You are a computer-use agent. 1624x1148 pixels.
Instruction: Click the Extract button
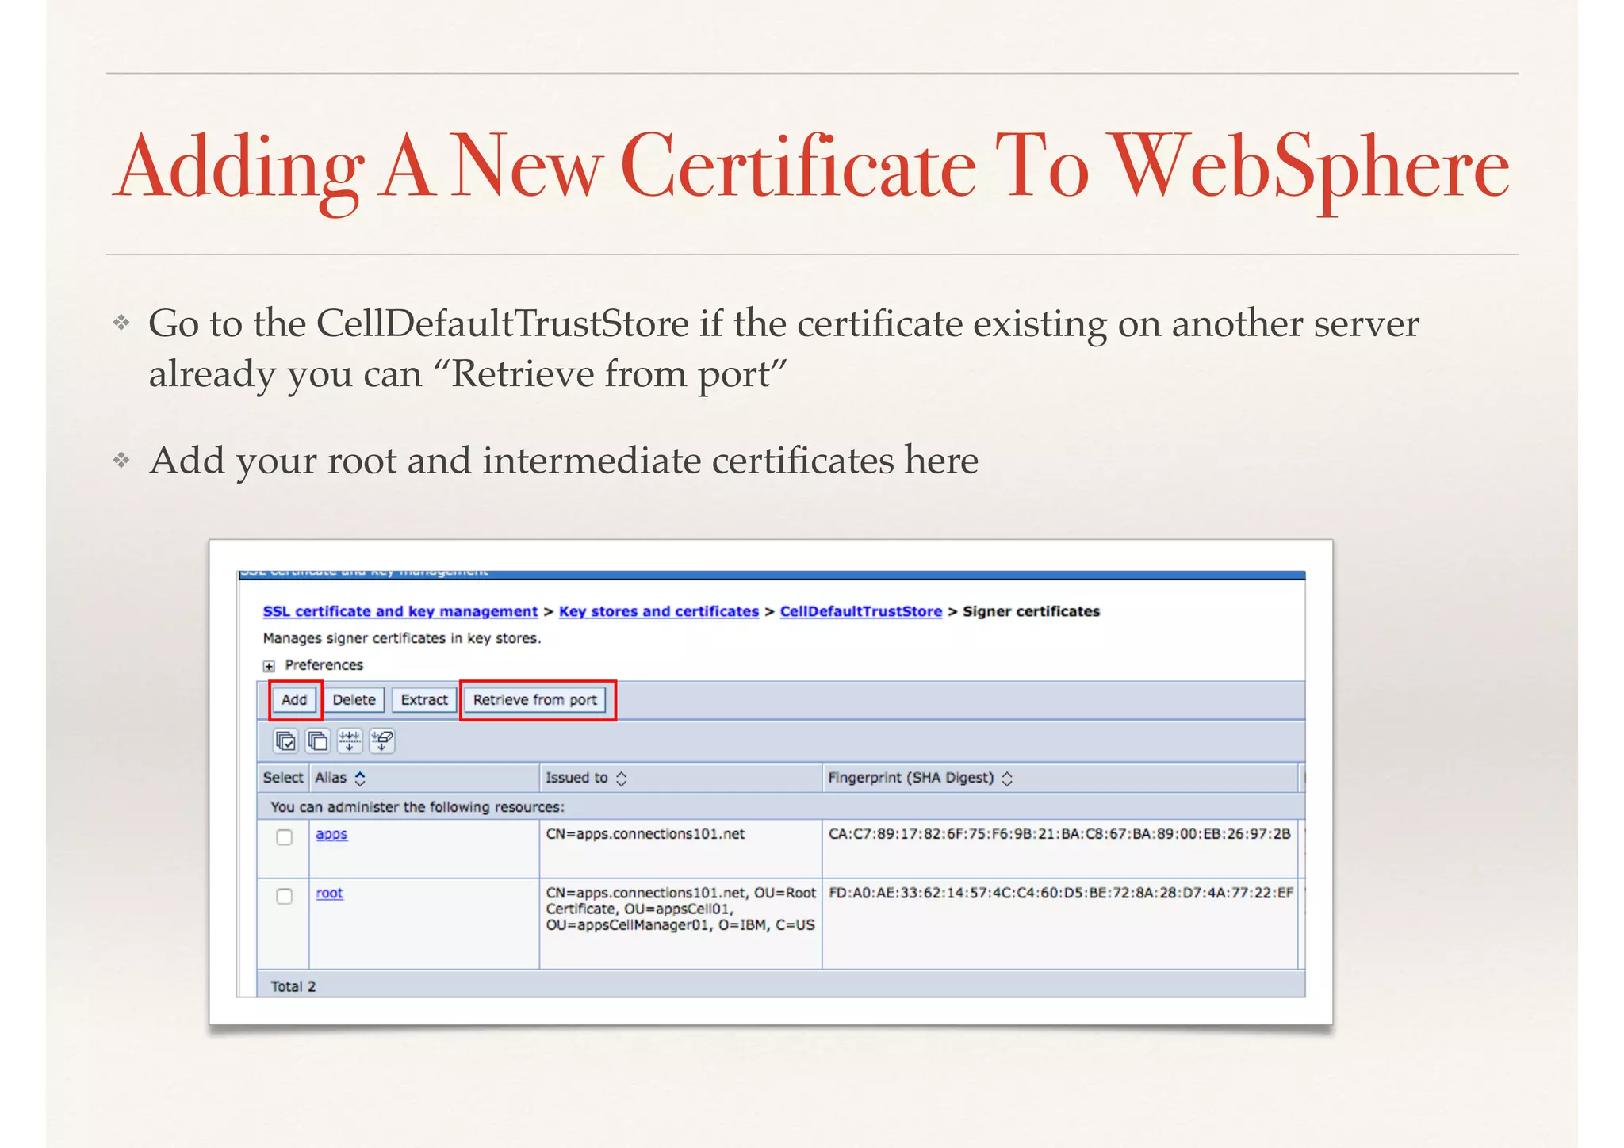424,700
